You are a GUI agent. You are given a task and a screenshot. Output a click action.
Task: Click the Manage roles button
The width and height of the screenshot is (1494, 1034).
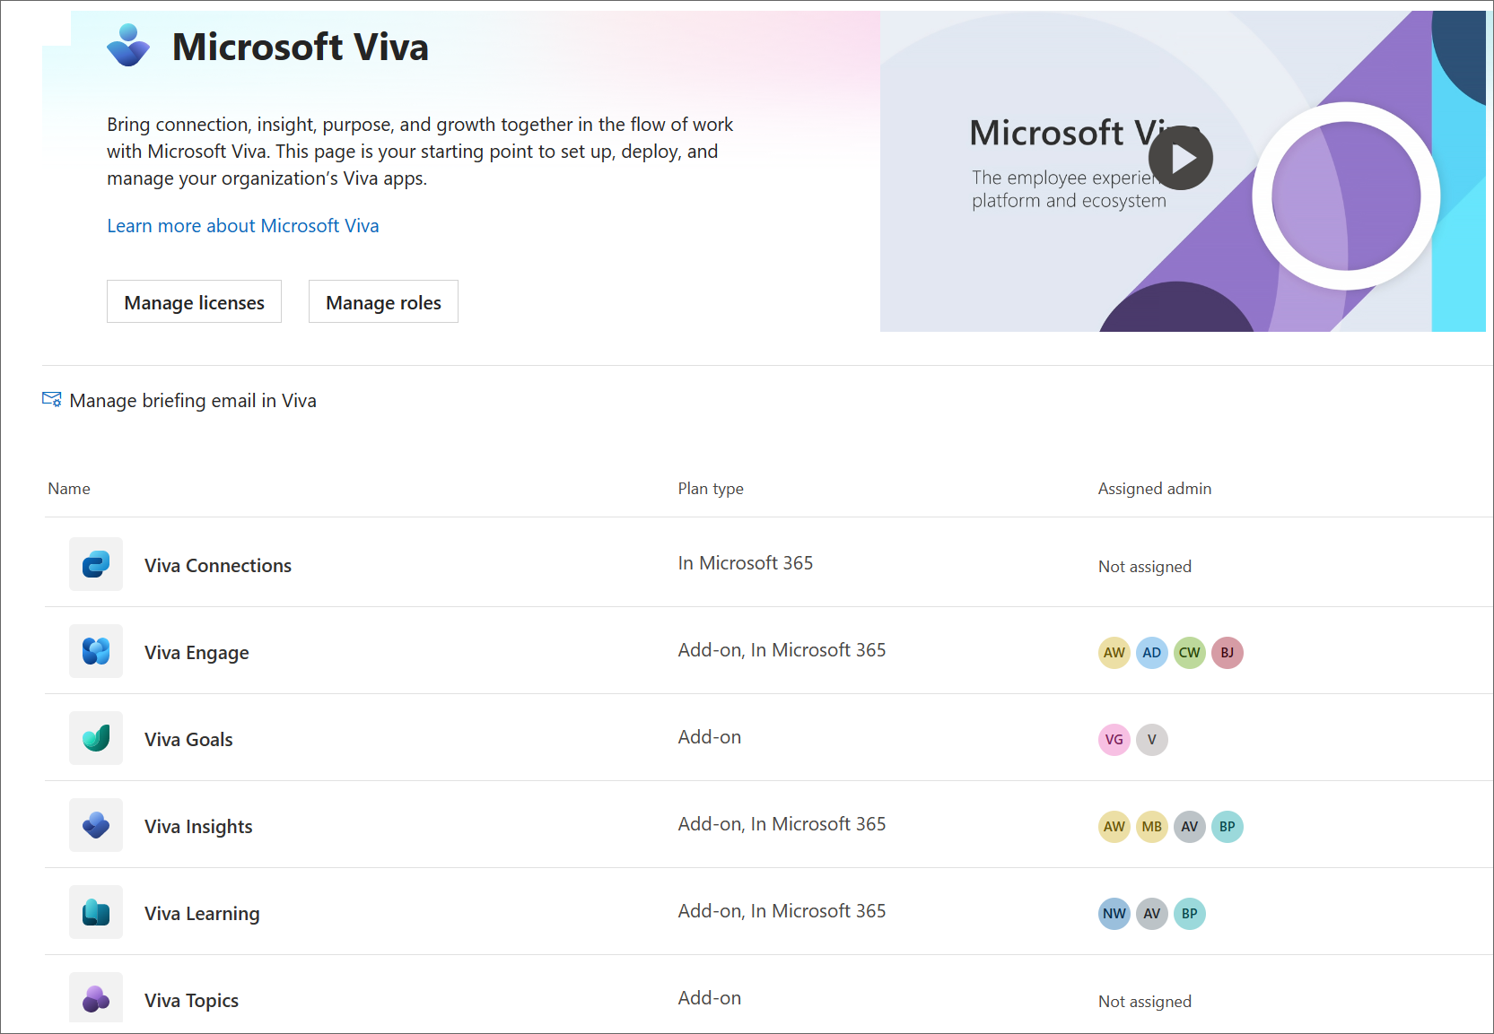click(383, 302)
